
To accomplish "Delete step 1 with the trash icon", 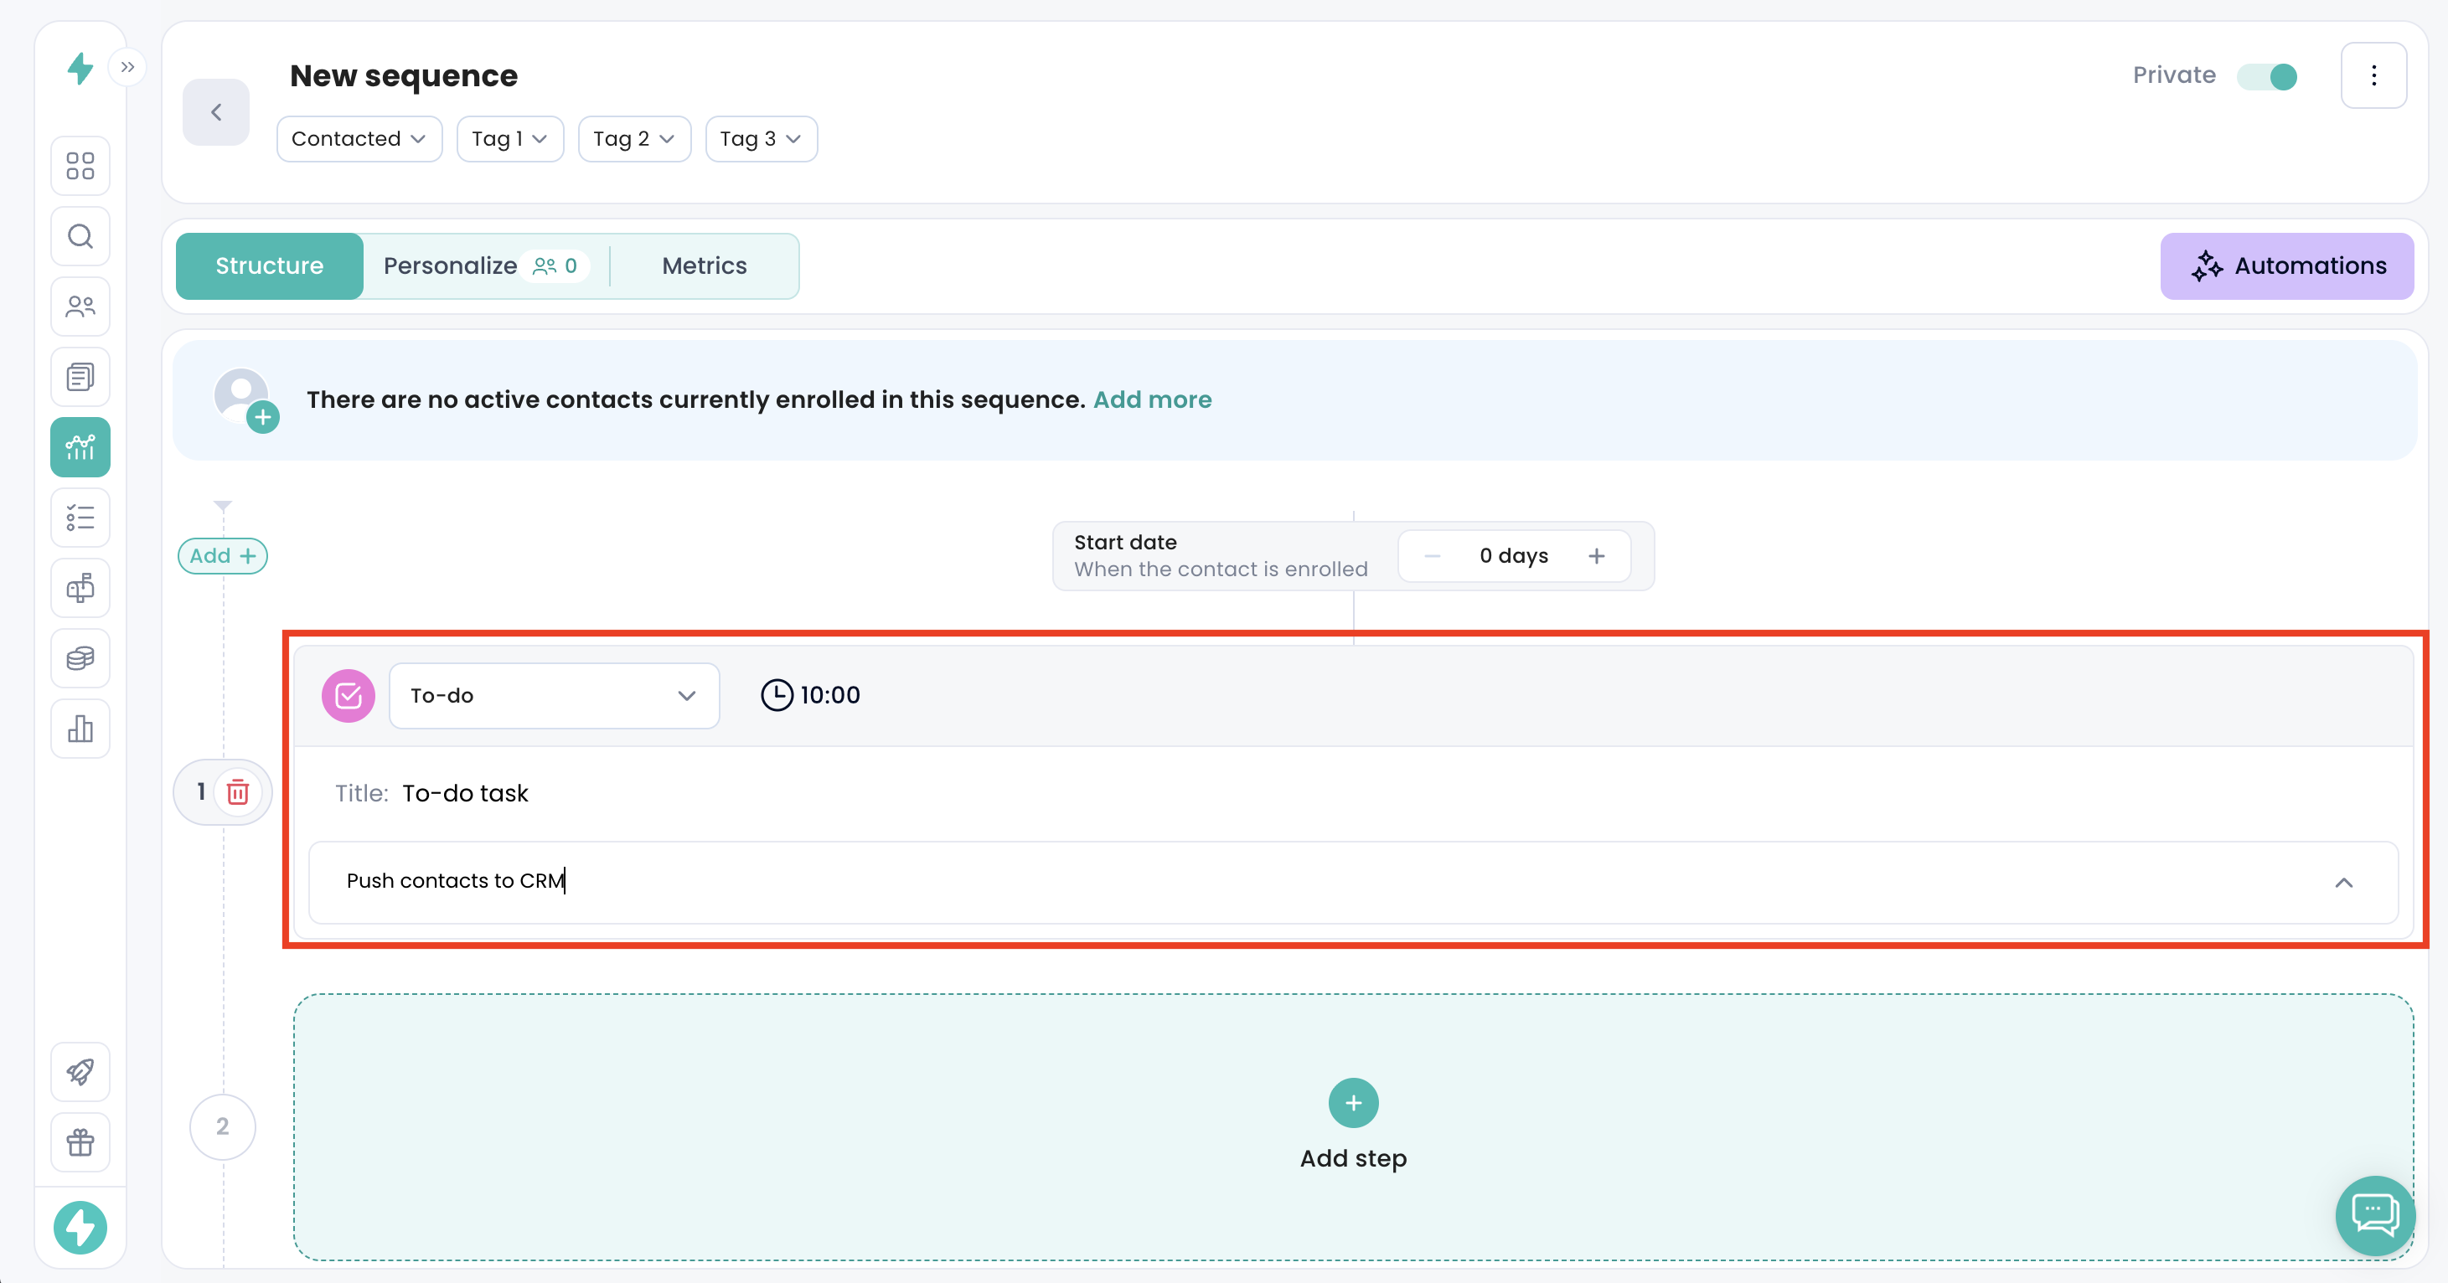I will 238,792.
